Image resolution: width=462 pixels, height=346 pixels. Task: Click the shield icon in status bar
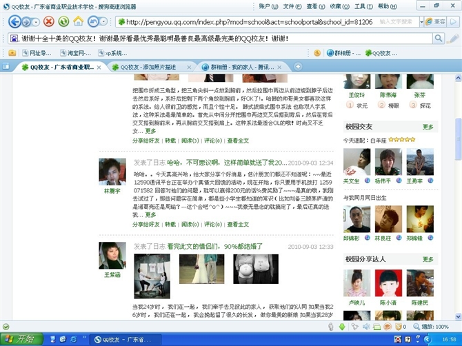(399, 327)
